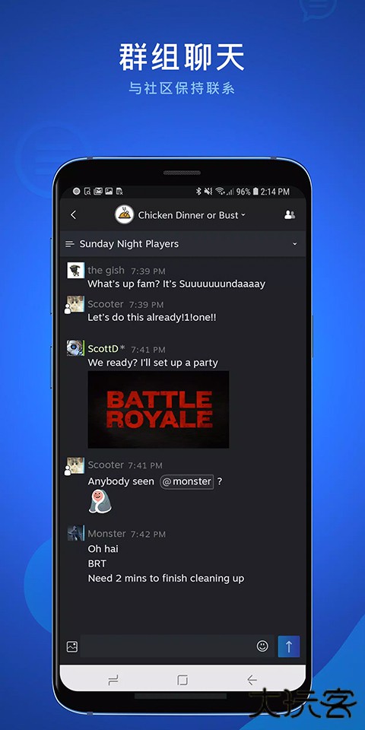
Task: Send message with the blue arrow button
Action: (289, 646)
